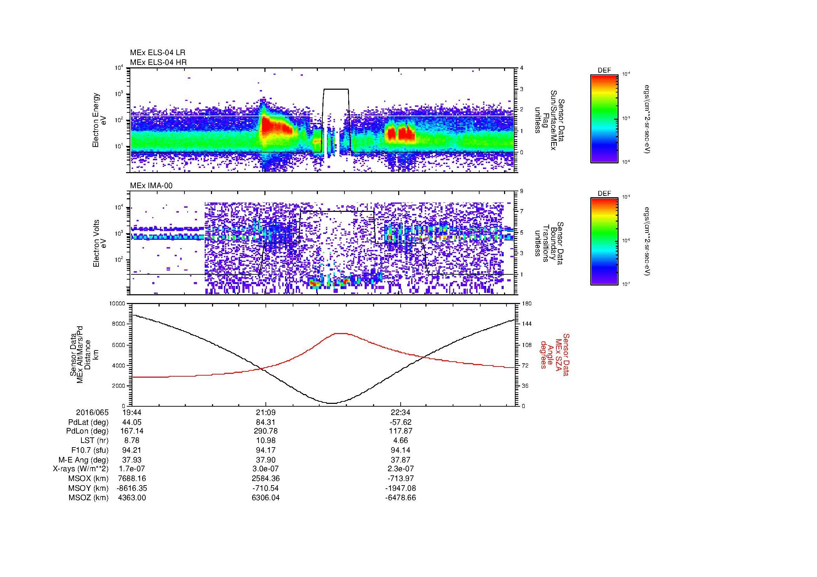Click the X-rays value 1.7e-07

[x=132, y=469]
